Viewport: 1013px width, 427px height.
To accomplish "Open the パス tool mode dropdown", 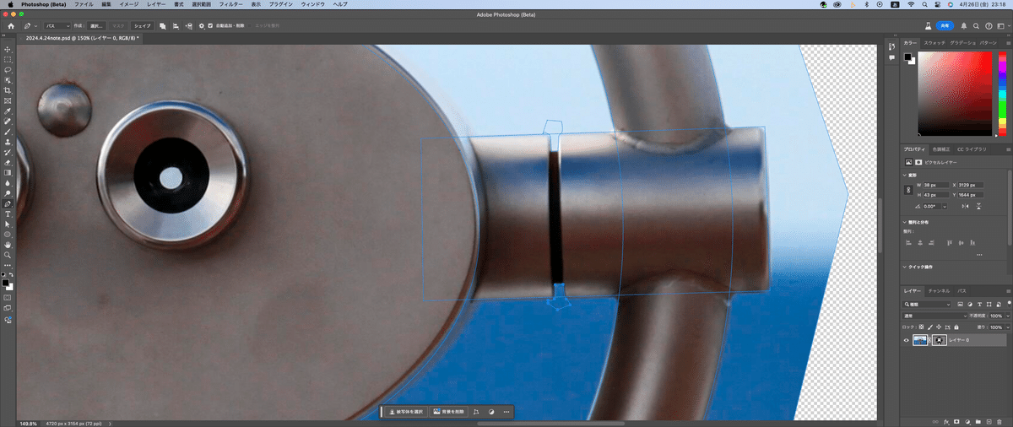I will tap(57, 26).
